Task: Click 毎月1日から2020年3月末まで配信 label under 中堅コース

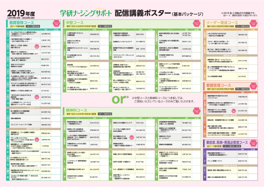Action: [81, 26]
